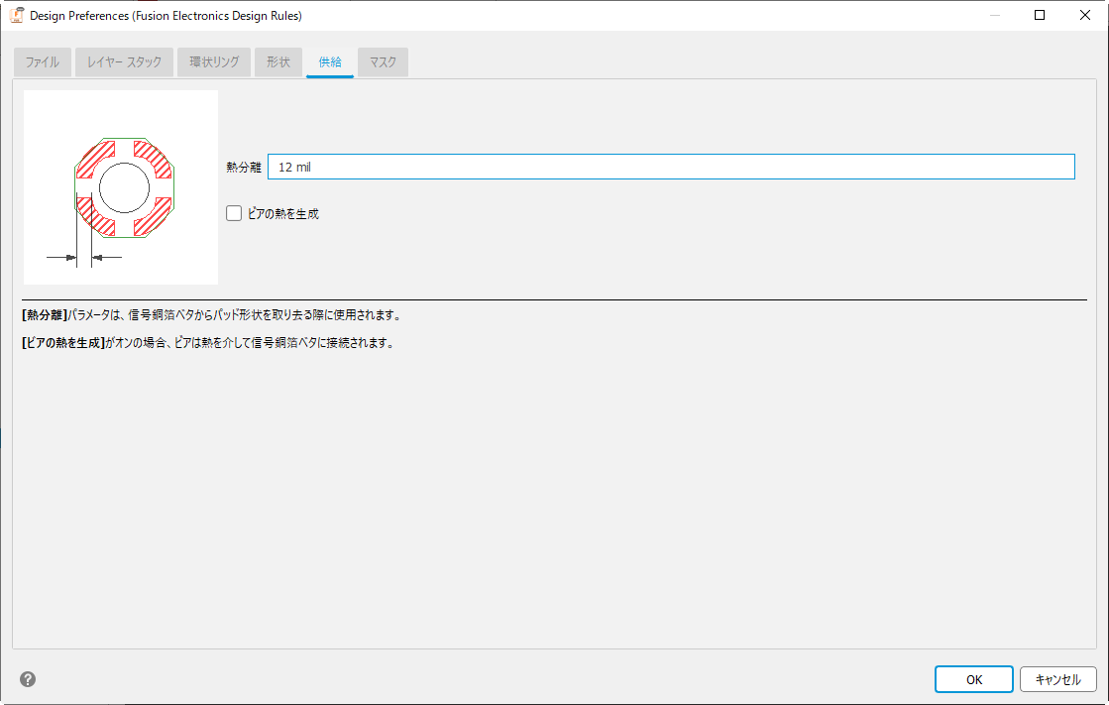1109x705 pixels.
Task: Enable the ビアの熱を生成 checkbox
Action: point(234,213)
